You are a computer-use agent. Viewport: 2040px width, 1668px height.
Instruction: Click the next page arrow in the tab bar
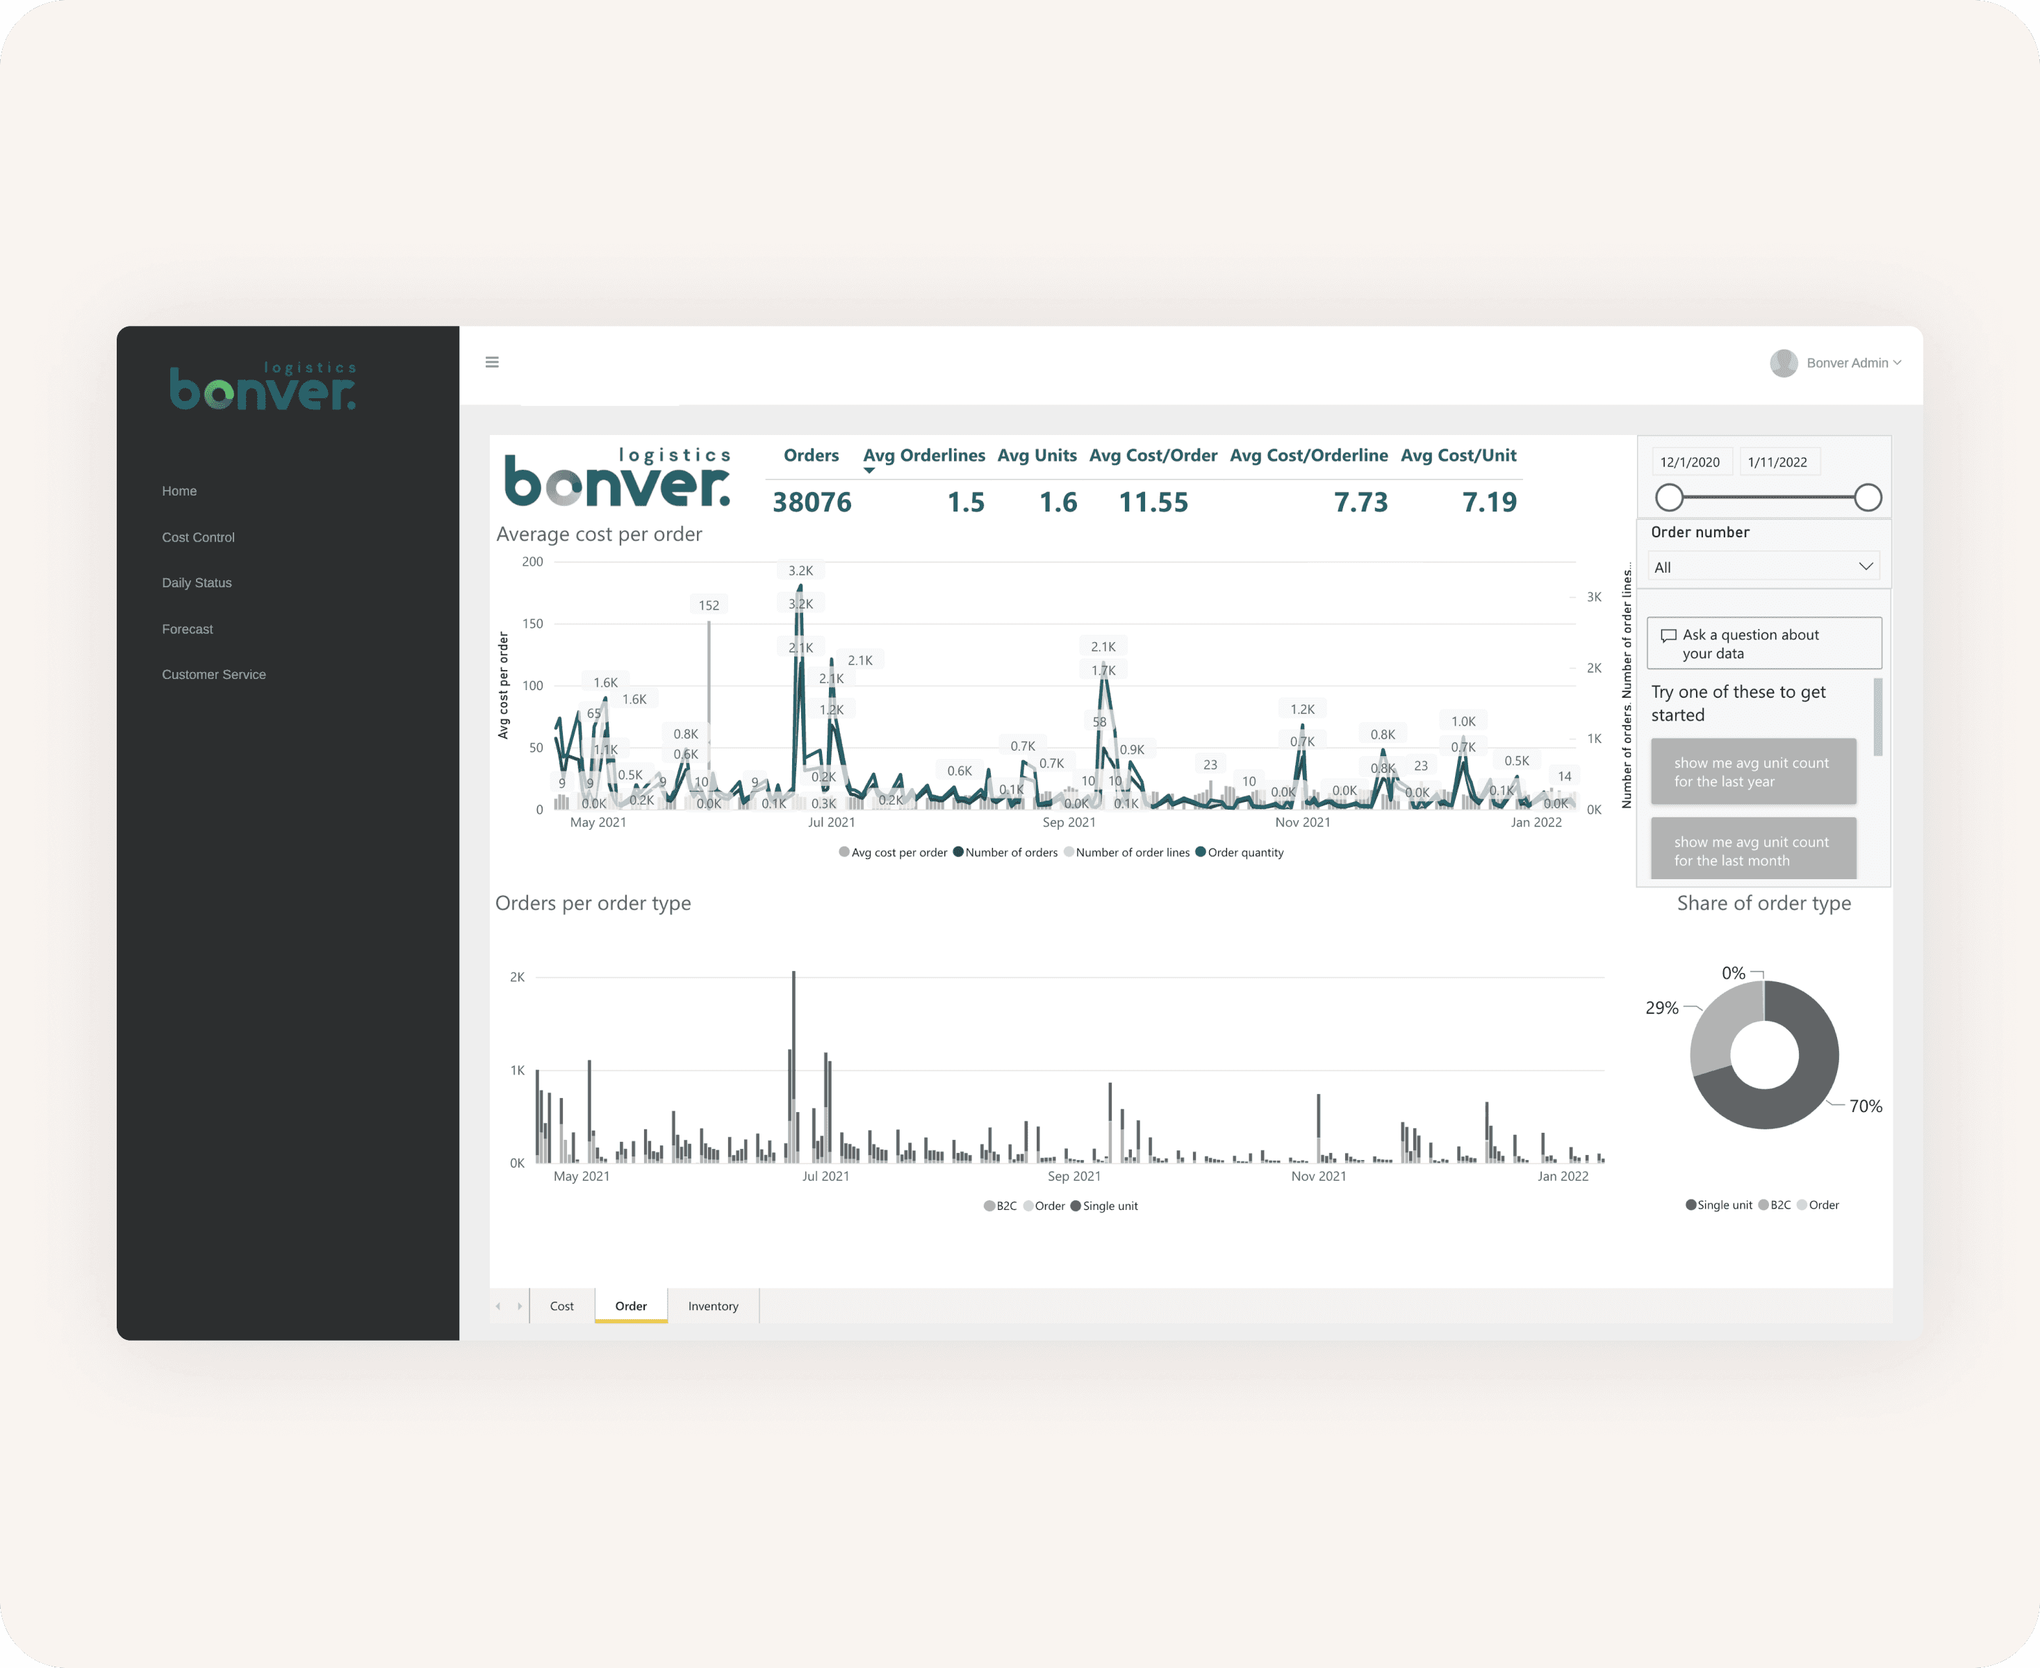click(x=520, y=1306)
